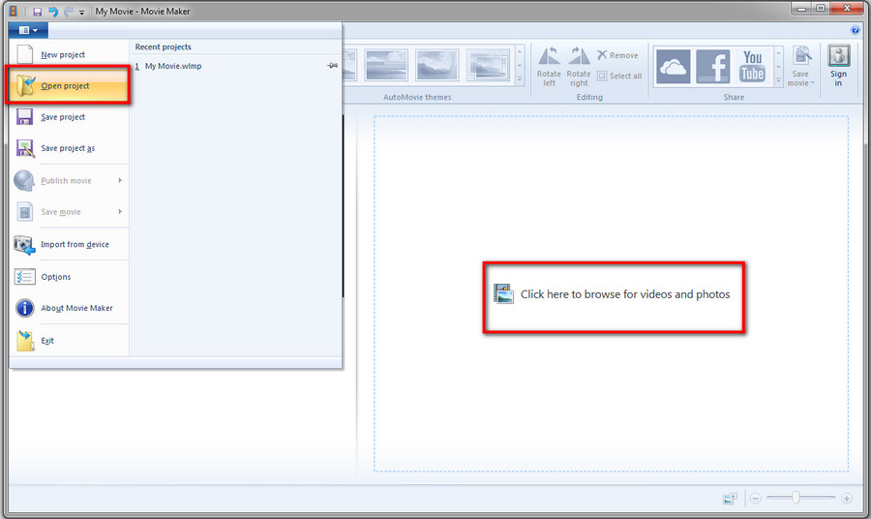
Task: Click the Sign in button
Action: point(839,66)
